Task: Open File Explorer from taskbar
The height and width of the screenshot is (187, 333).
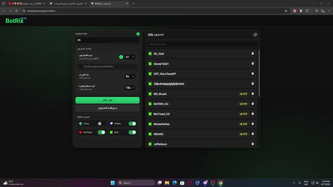Action: pyautogui.click(x=167, y=183)
